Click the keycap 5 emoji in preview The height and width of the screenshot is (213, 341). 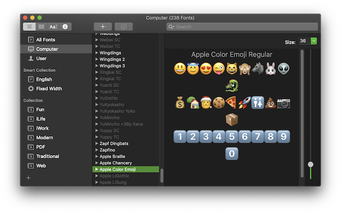coord(232,136)
